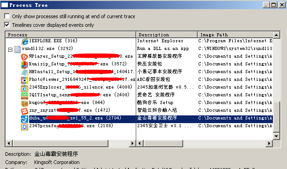Select the IQIYIsetup (2408) process row
Viewport: 287px width, 169px height.
(79, 94)
